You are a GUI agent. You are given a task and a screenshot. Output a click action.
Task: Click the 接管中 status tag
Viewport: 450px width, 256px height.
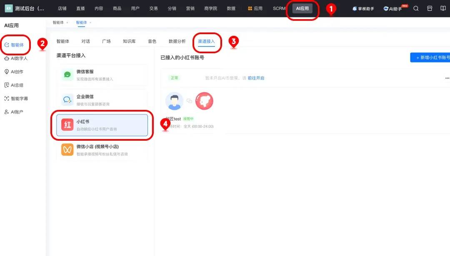click(x=188, y=119)
